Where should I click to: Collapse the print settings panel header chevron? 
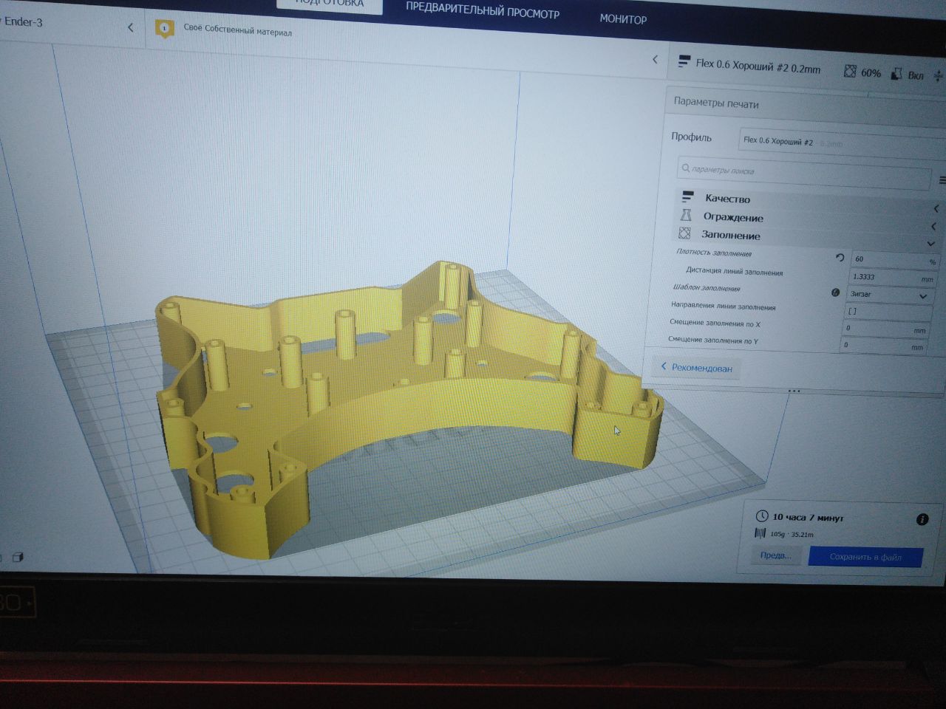click(655, 59)
